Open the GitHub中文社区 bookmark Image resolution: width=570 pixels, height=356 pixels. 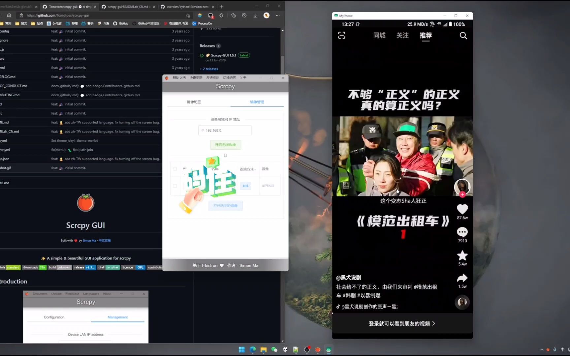click(x=146, y=23)
